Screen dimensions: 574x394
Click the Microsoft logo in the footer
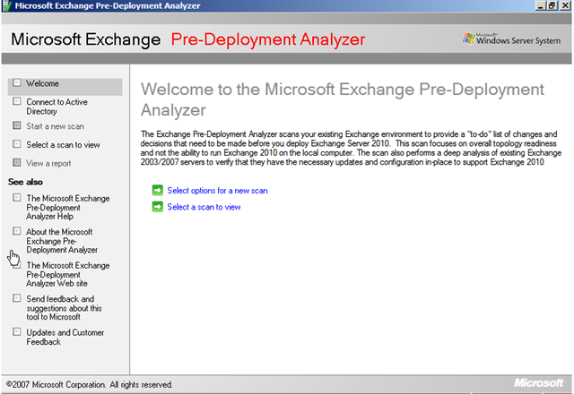click(538, 382)
